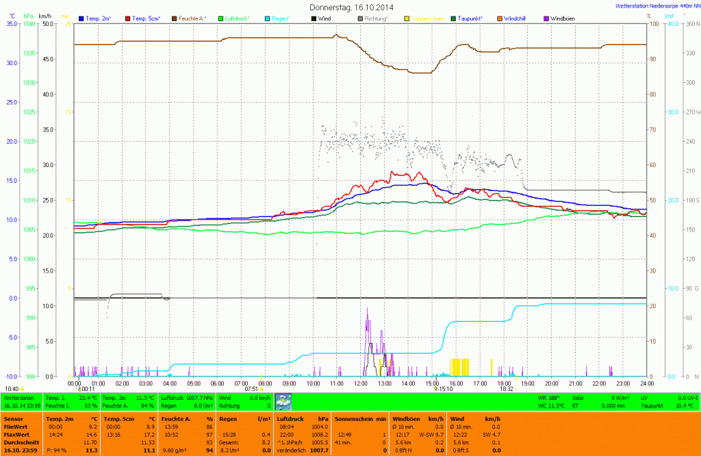
Task: Click the teal Taupunkt legend square
Action: pos(455,18)
